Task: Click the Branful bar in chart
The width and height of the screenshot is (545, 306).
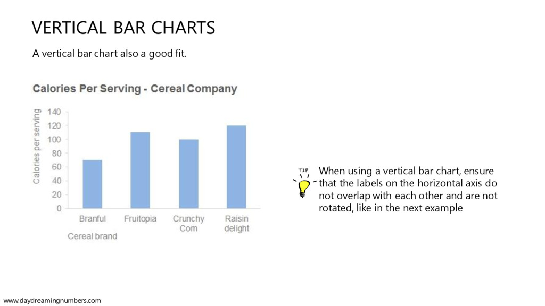Action: tap(93, 184)
